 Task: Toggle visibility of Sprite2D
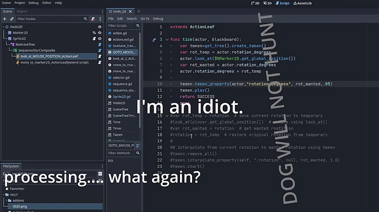tap(99, 38)
